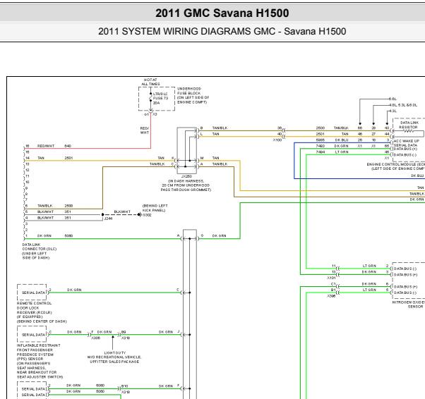The height and width of the screenshot is (399, 425).
Task: Click the 'NITROGEN OXIDE SENSOR' label
Action: click(409, 305)
